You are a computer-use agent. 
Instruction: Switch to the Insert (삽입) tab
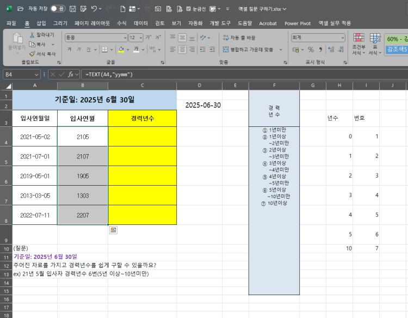41,23
